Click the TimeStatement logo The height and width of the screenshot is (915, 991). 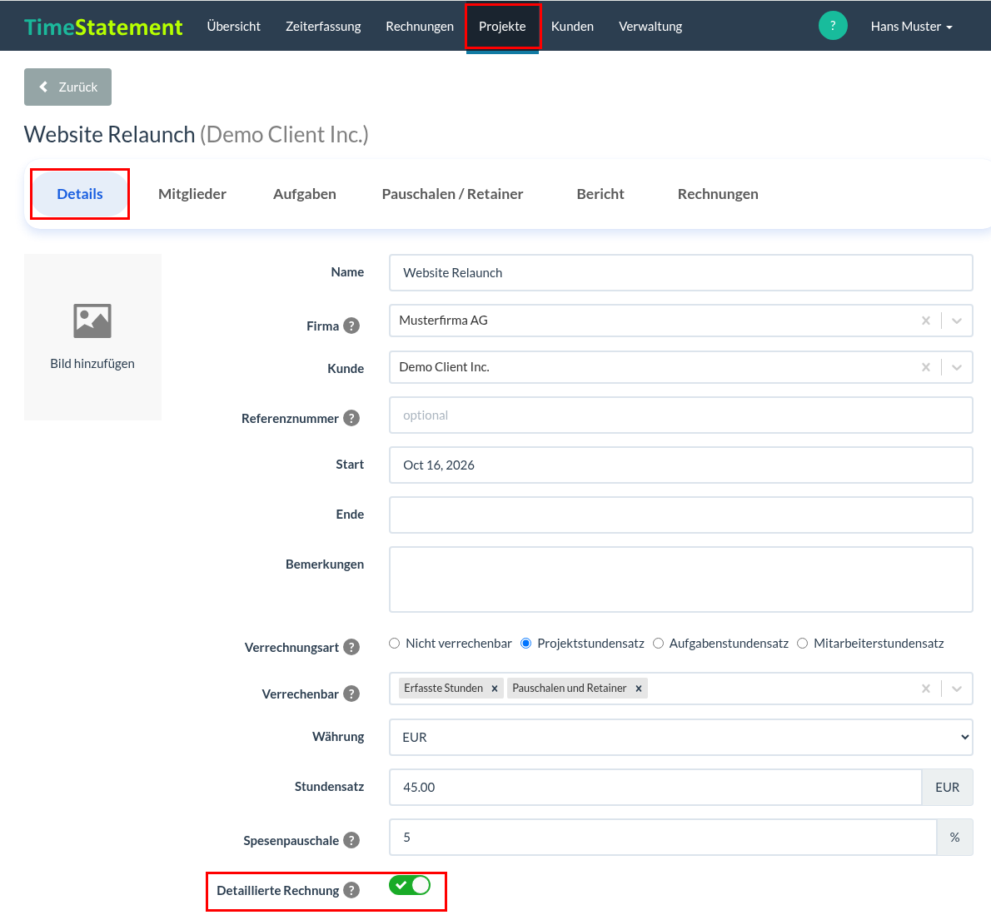(x=103, y=27)
